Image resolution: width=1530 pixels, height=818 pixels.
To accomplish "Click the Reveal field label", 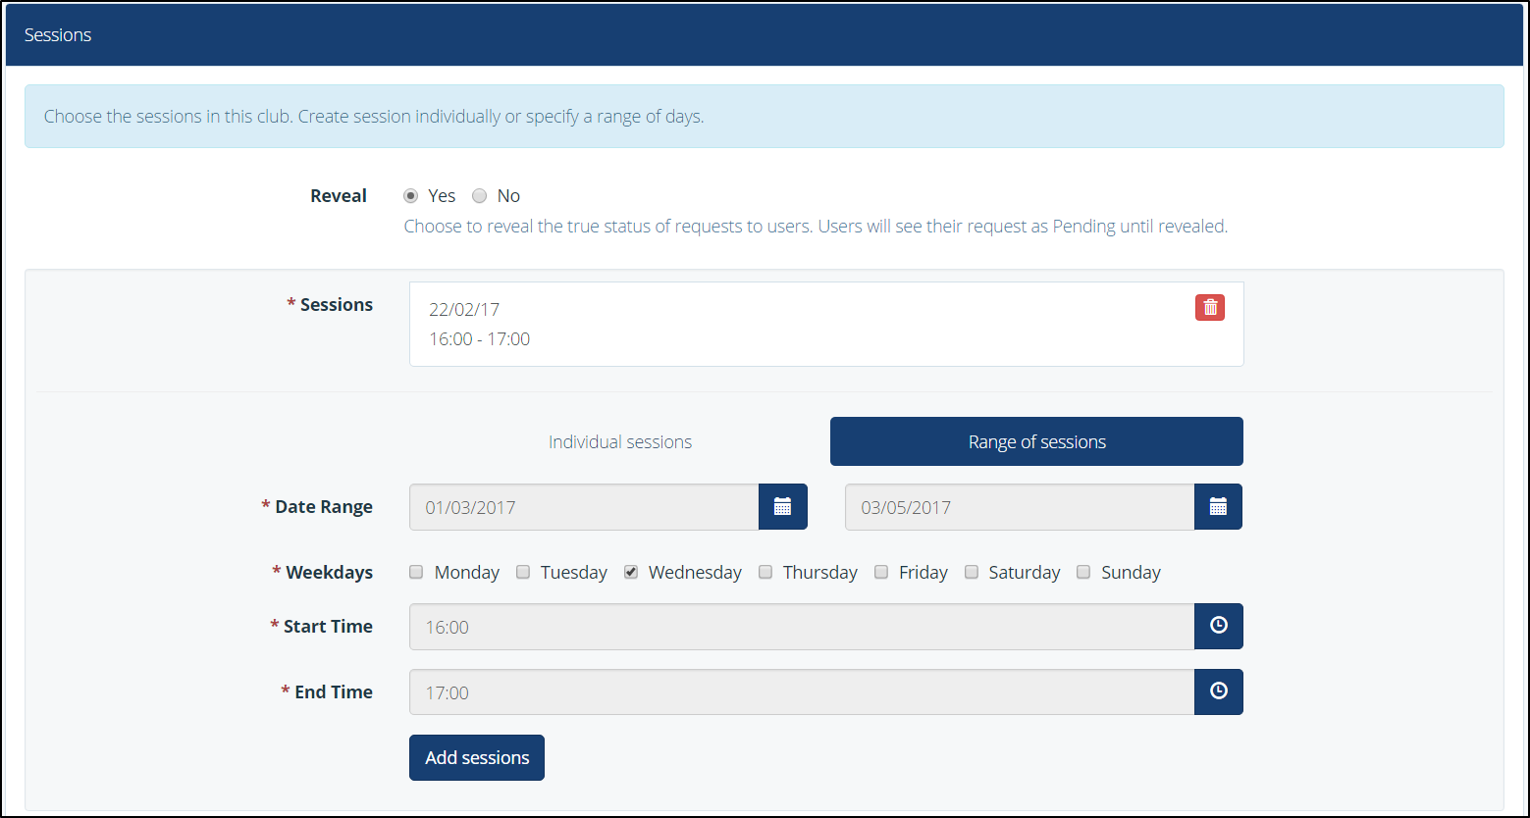I will pyautogui.click(x=339, y=195).
